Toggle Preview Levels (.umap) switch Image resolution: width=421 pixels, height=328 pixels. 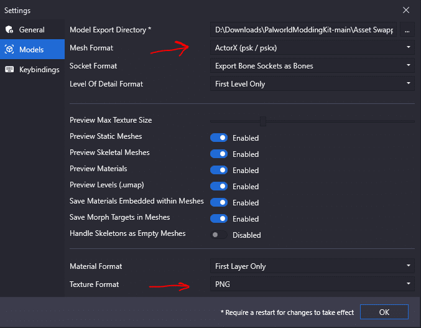coord(219,186)
